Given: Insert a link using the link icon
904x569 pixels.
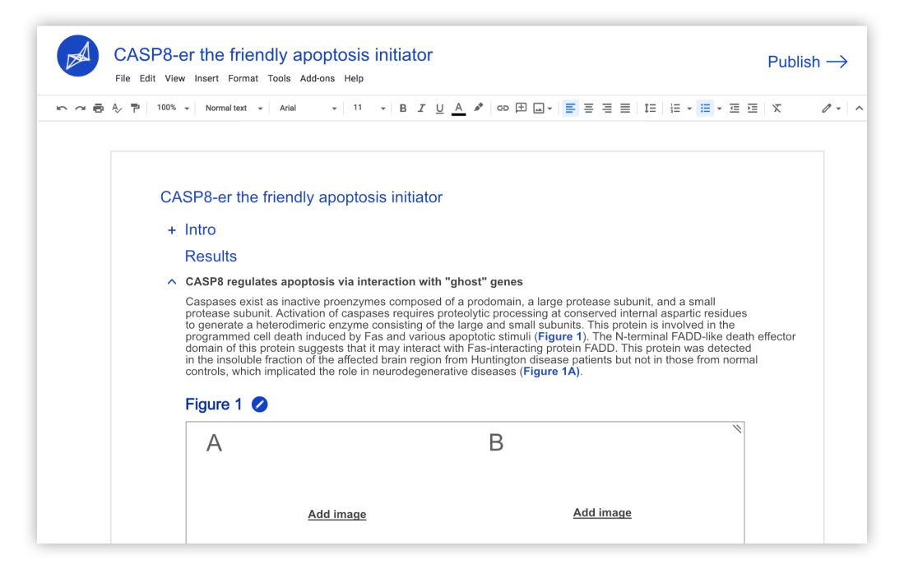Looking at the screenshot, I should [x=503, y=109].
